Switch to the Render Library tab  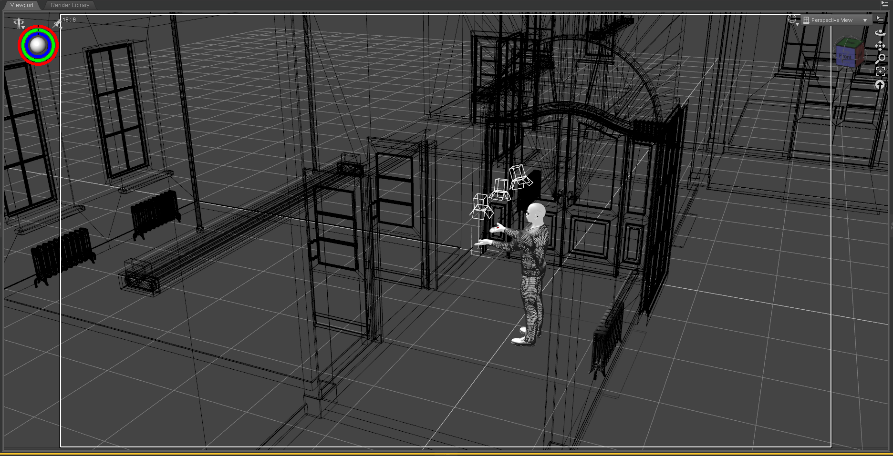click(70, 5)
